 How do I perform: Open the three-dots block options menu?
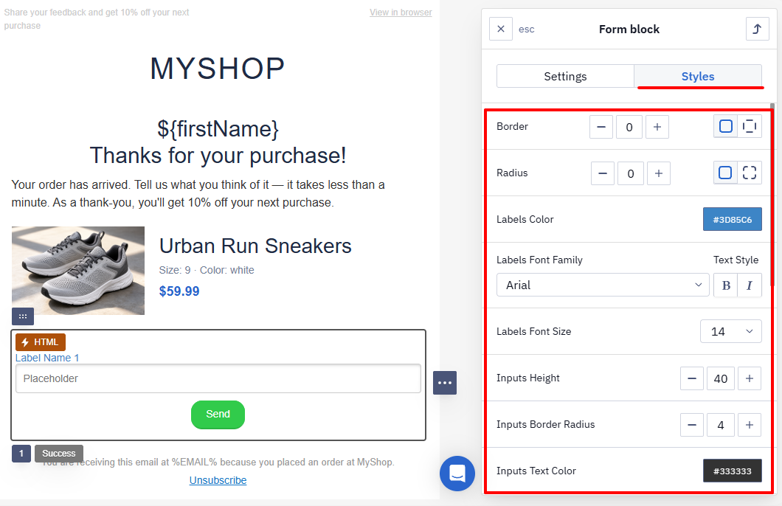445,383
